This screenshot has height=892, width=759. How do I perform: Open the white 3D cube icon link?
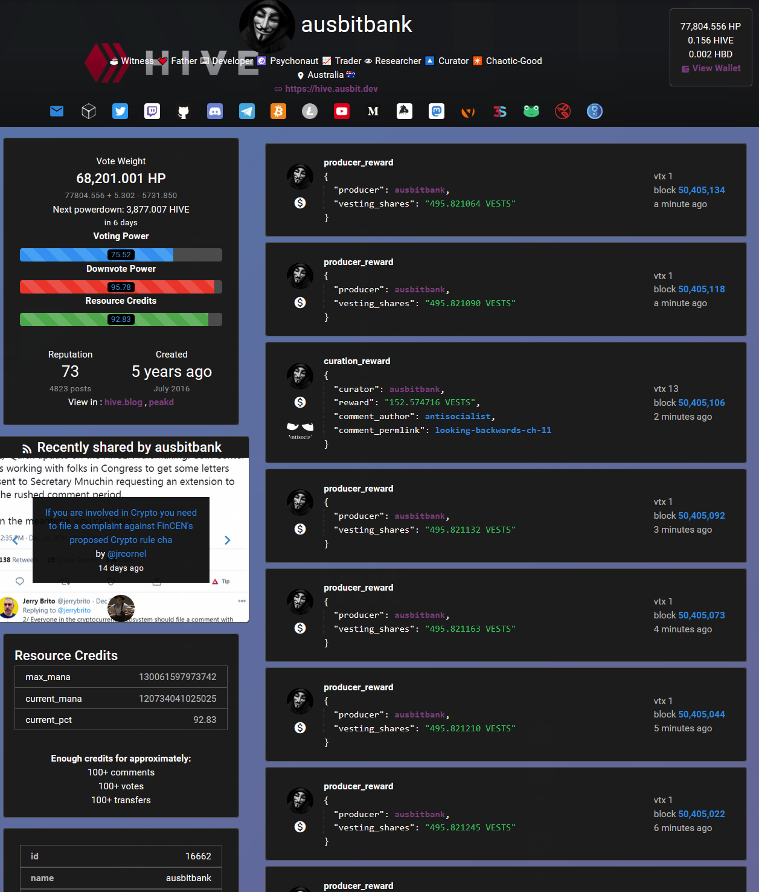coord(89,111)
